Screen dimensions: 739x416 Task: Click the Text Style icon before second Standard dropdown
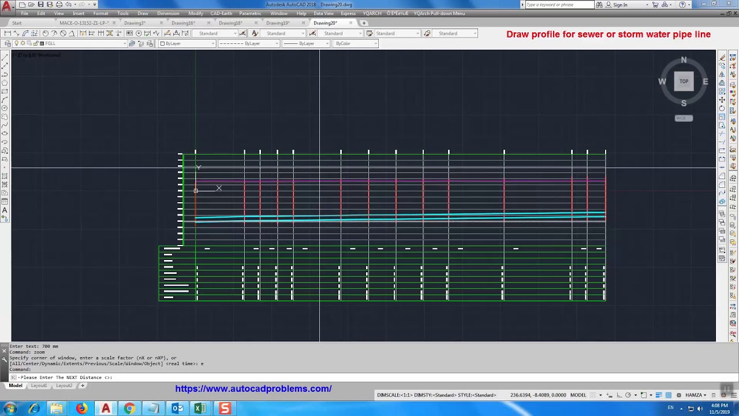pyautogui.click(x=255, y=34)
